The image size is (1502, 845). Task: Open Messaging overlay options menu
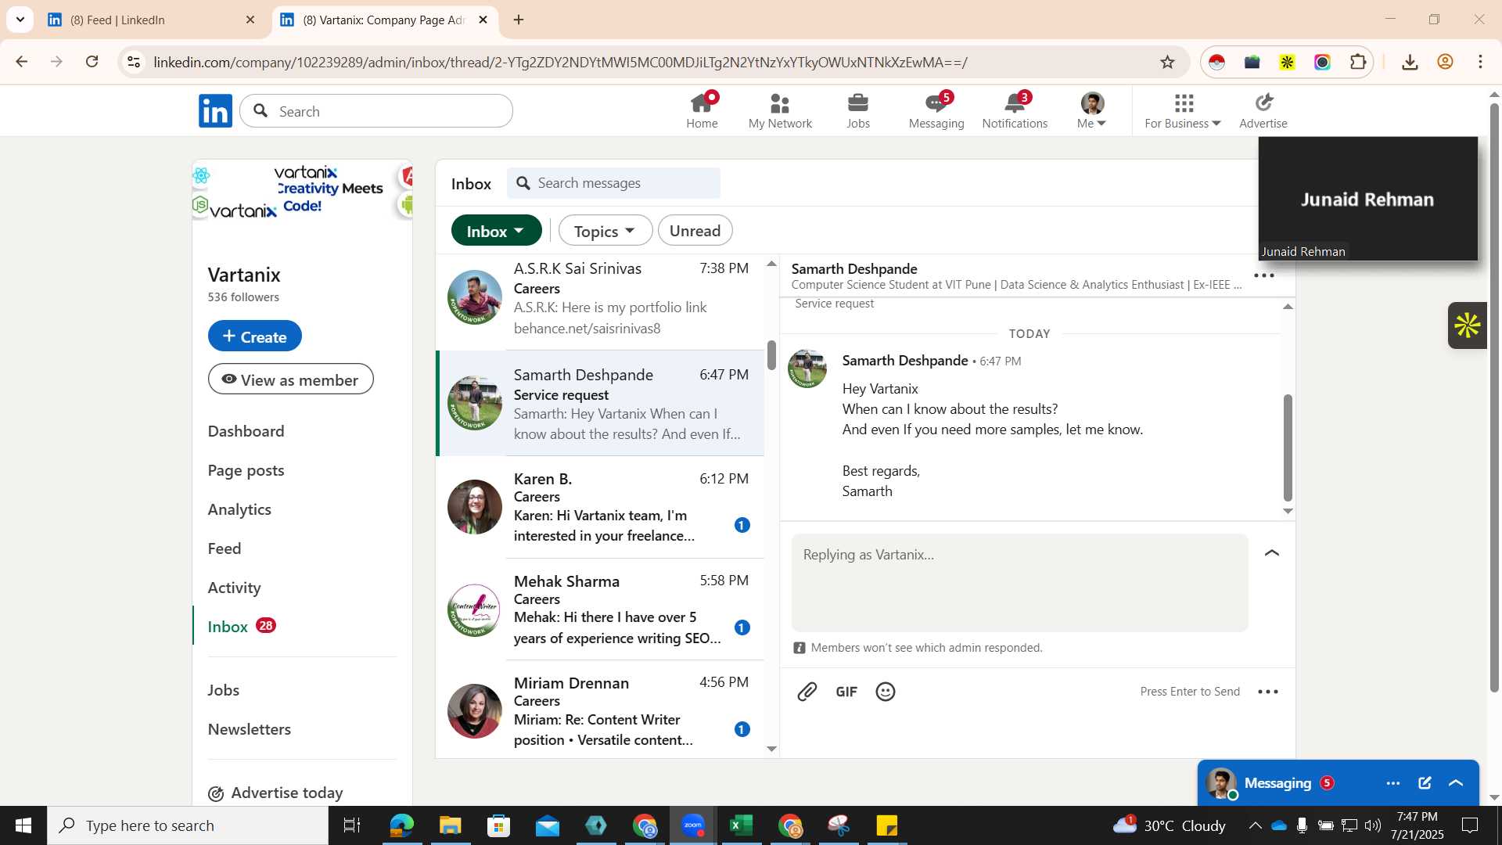pos(1393,783)
